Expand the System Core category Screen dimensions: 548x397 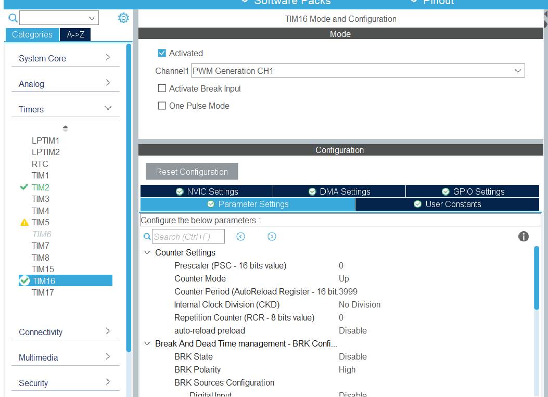[x=66, y=58]
